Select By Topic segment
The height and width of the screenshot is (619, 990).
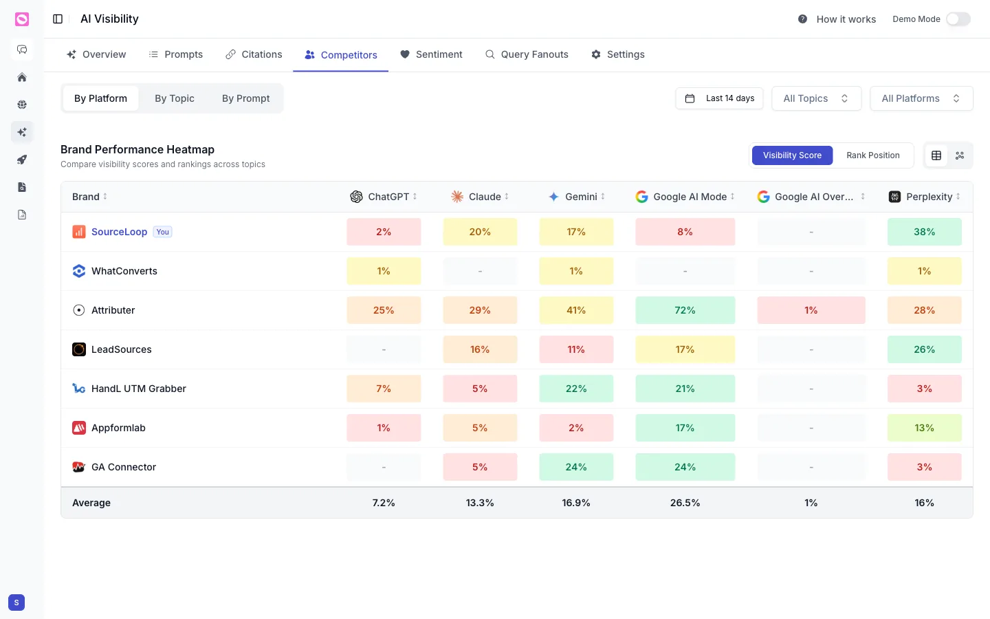tap(175, 98)
